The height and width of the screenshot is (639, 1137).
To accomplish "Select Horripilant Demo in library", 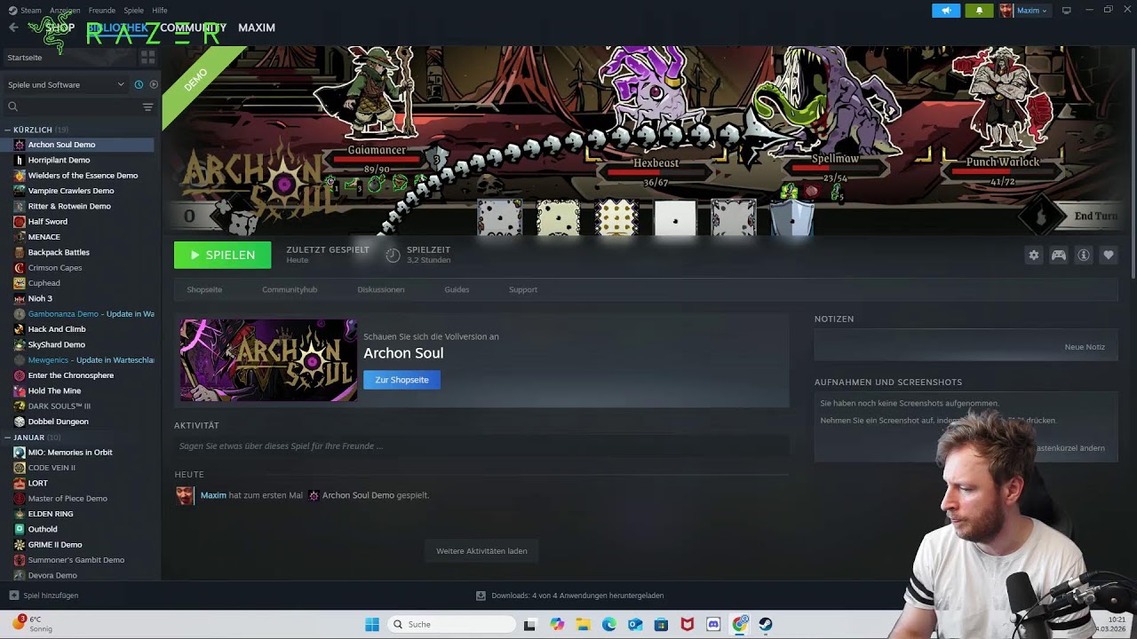I will [59, 160].
